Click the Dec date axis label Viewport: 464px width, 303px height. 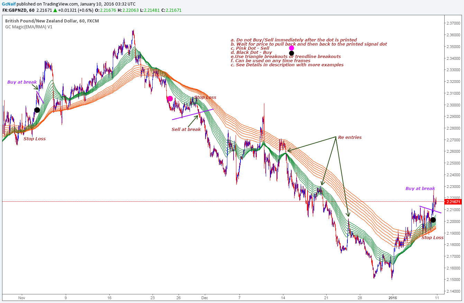204,297
